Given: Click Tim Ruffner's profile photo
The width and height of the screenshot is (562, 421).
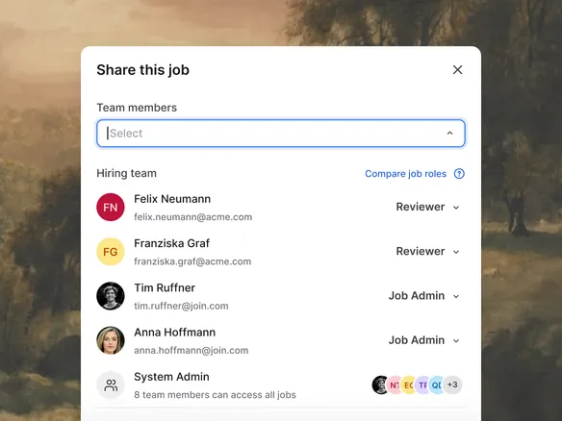Looking at the screenshot, I should [x=111, y=296].
